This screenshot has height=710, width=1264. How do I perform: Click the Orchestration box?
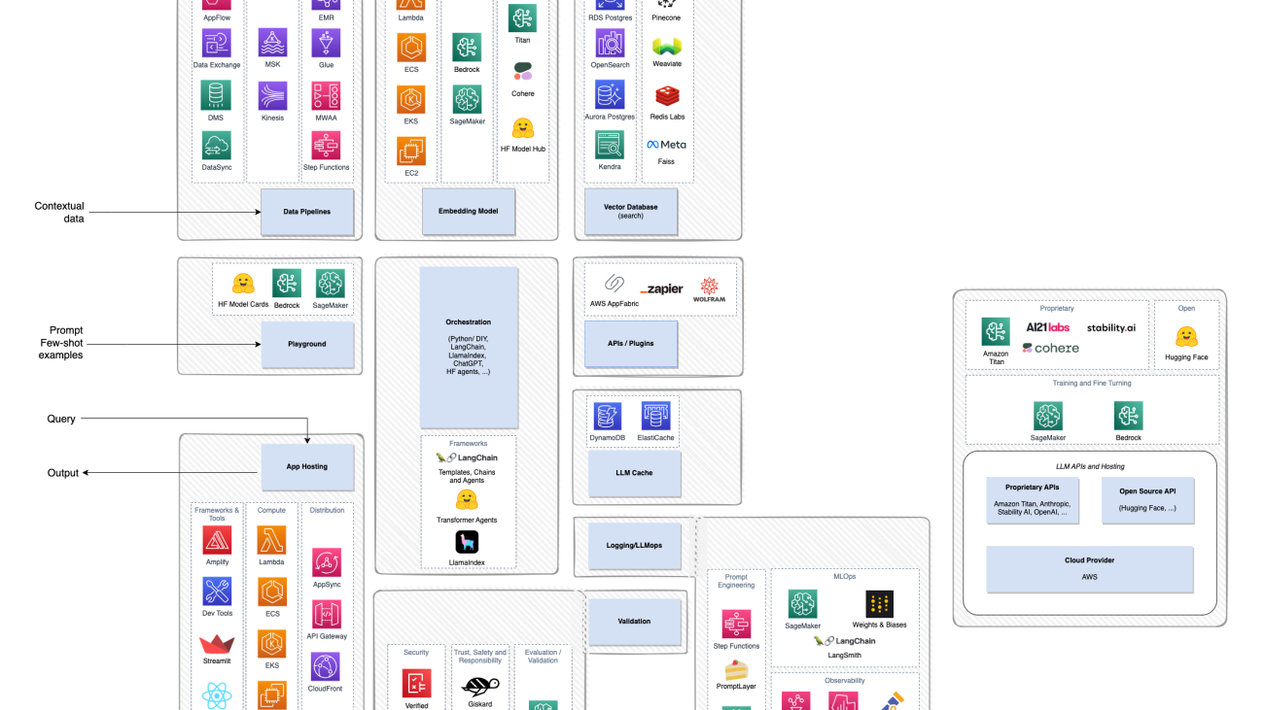coord(468,348)
